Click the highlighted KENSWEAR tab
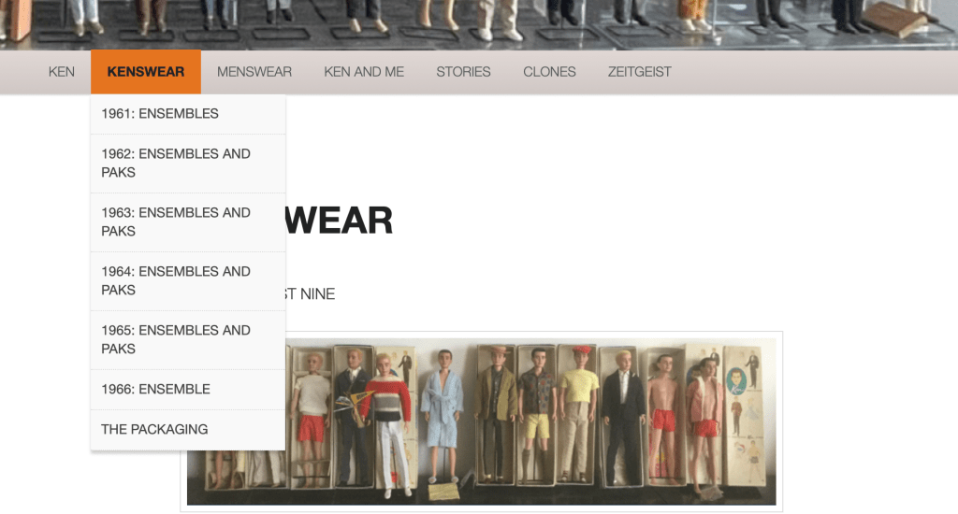The width and height of the screenshot is (958, 514). tap(146, 72)
